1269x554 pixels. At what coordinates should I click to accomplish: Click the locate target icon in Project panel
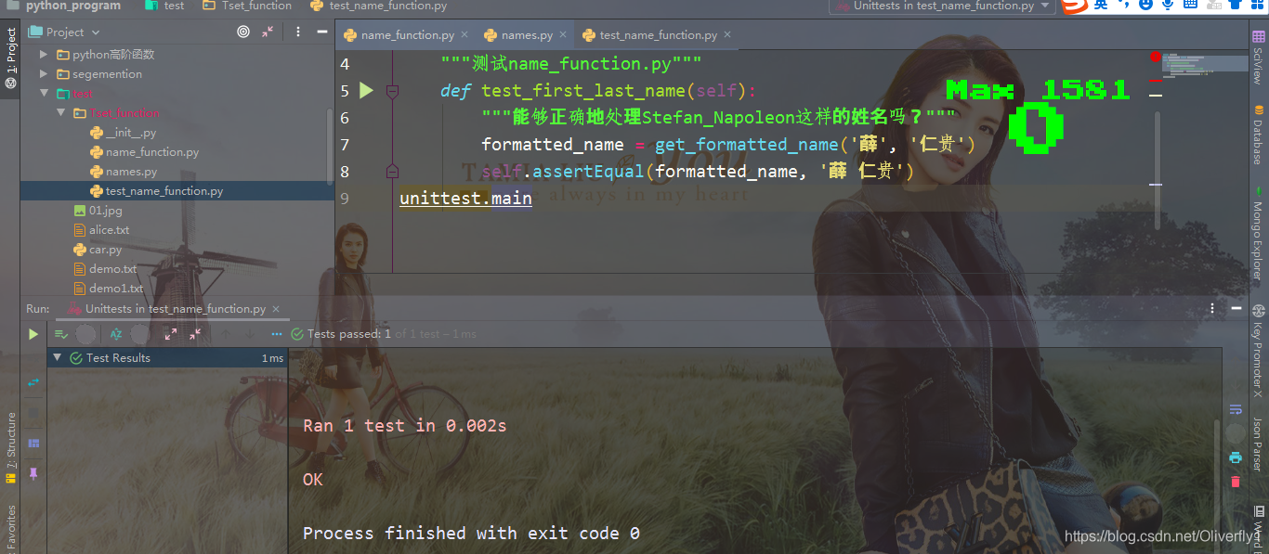coord(243,32)
